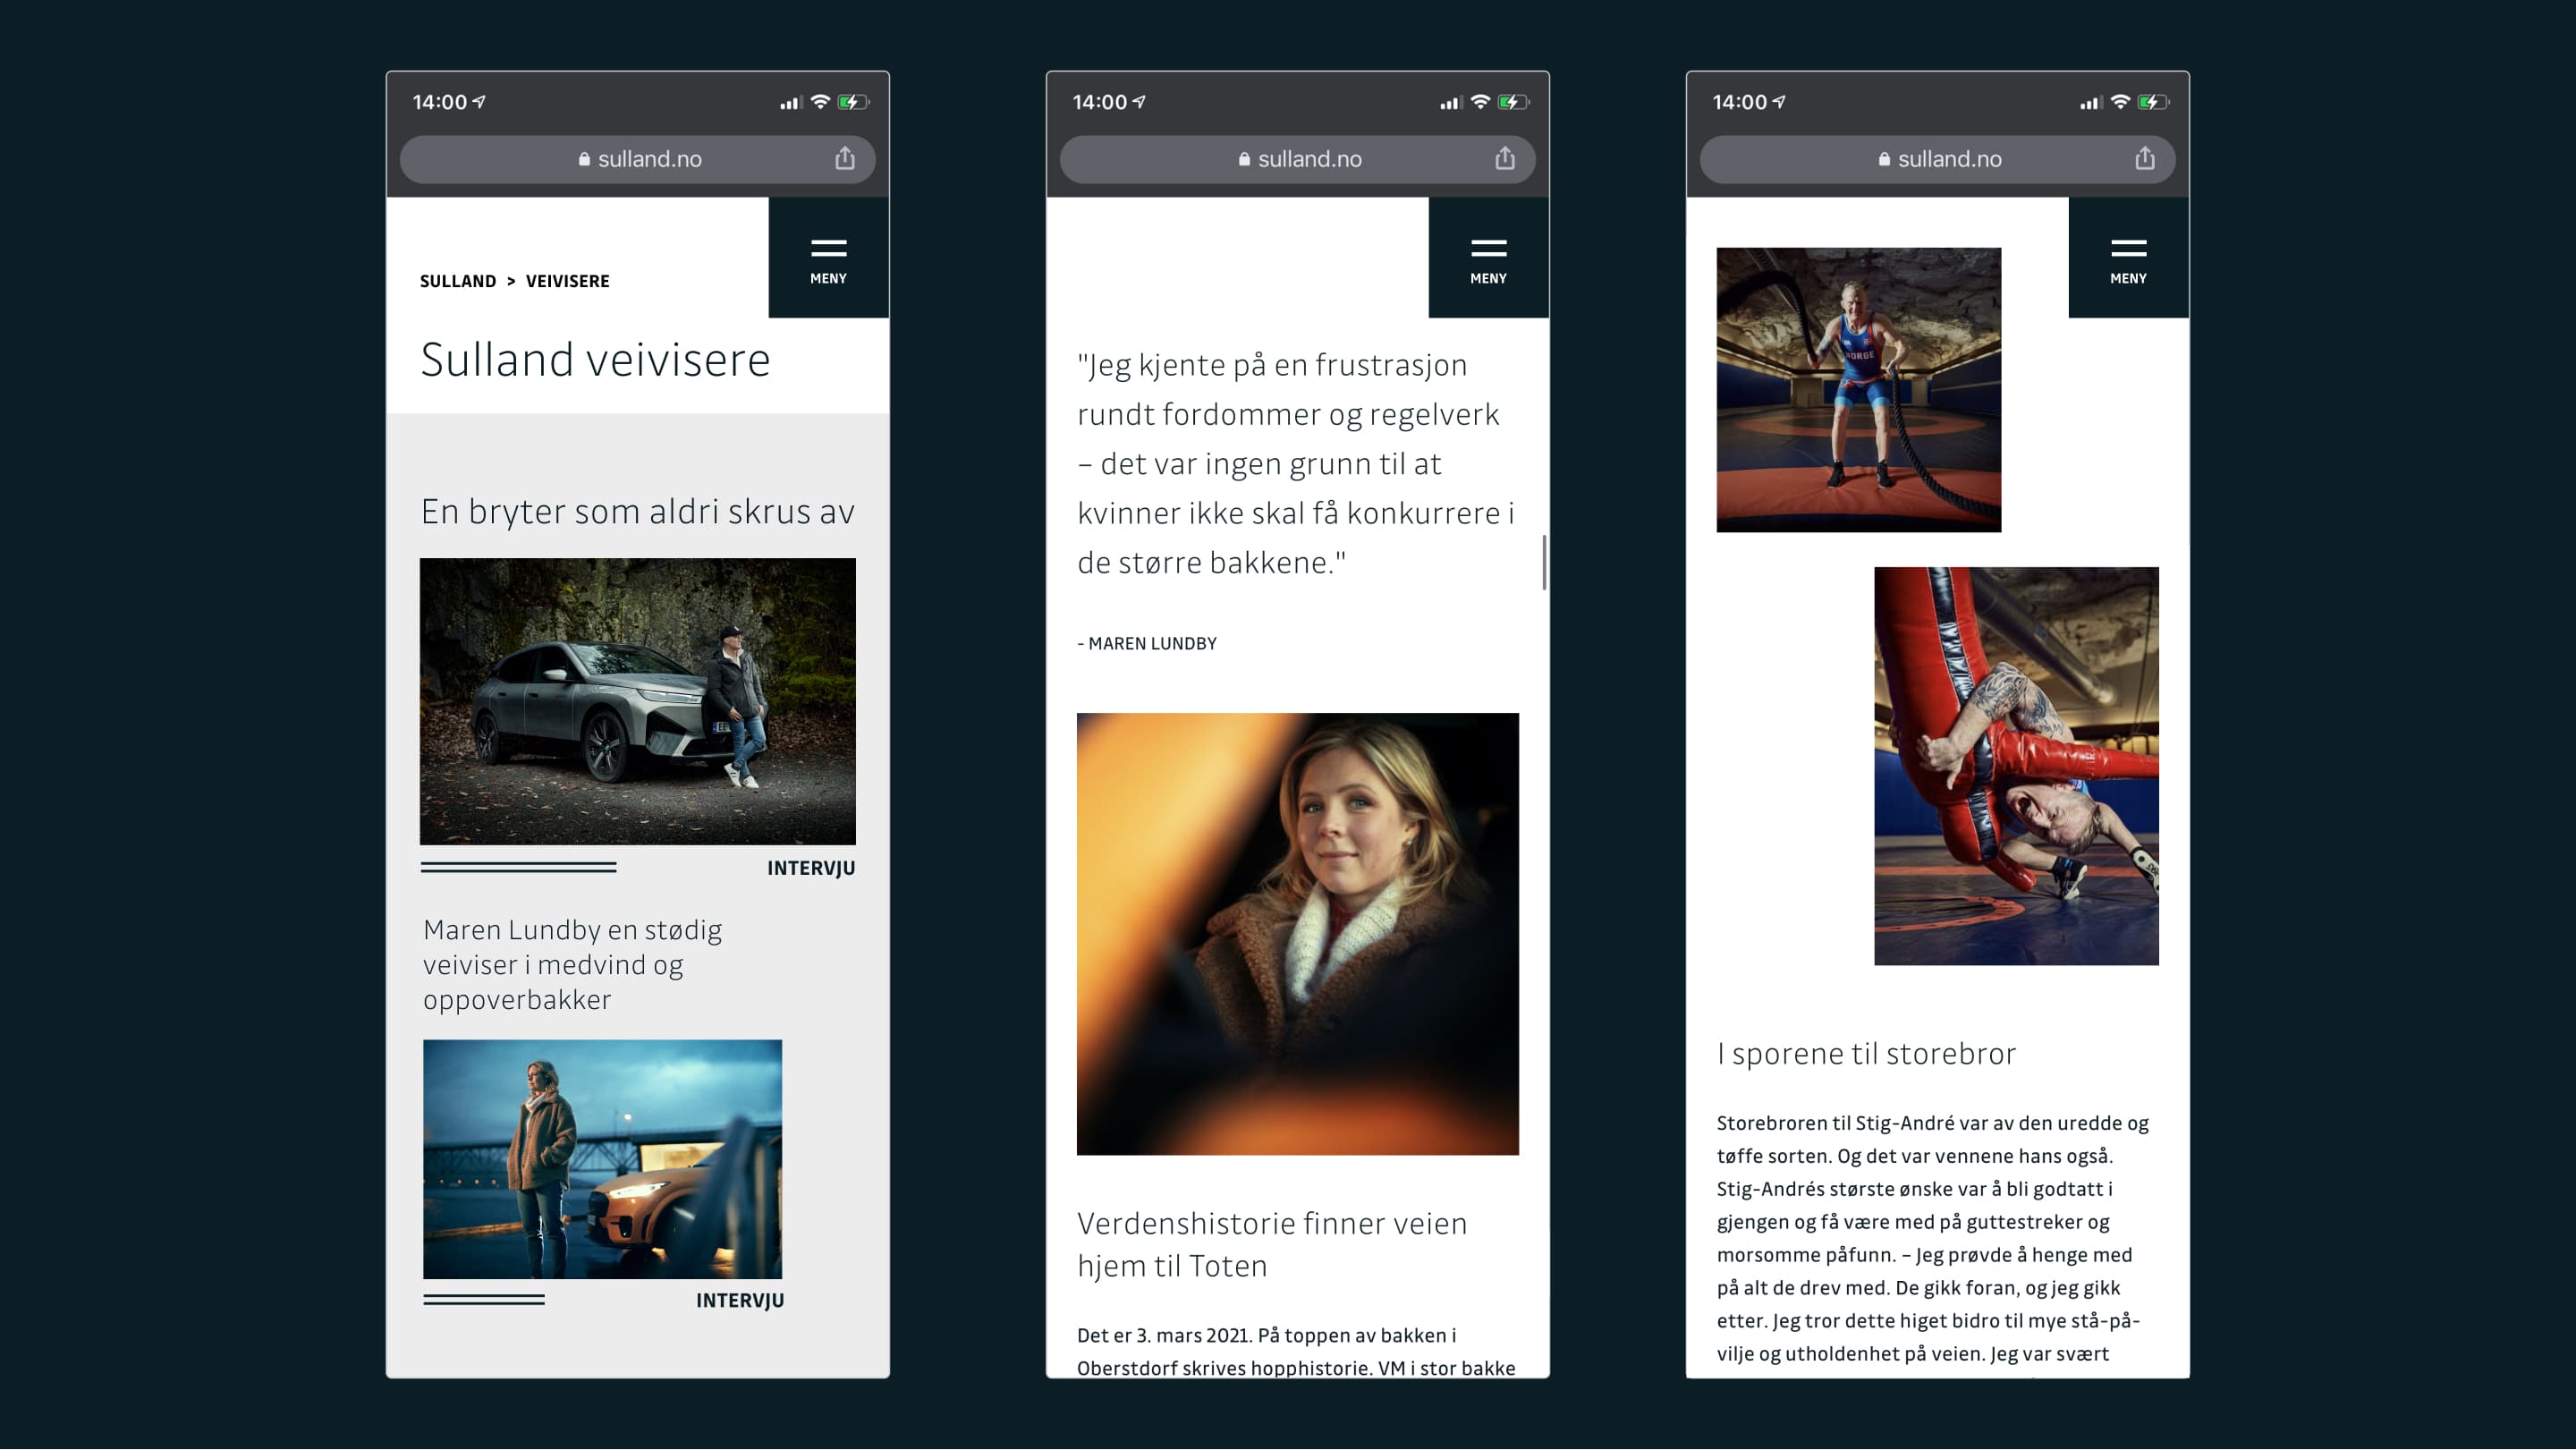Click the wrestler with battle ropes photo
2576x1450 pixels.
pos(1859,390)
